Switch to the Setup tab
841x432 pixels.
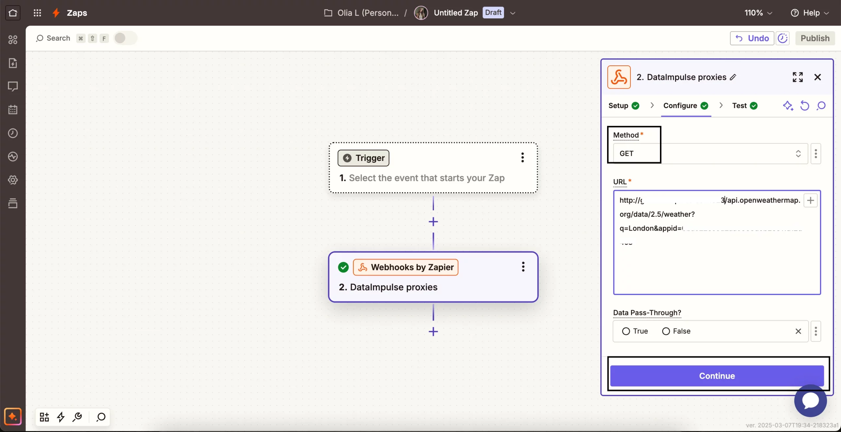[624, 106]
